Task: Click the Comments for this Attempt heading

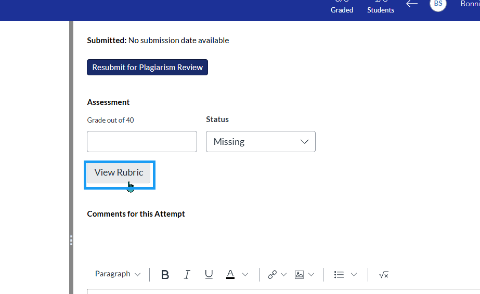Action: tap(136, 214)
